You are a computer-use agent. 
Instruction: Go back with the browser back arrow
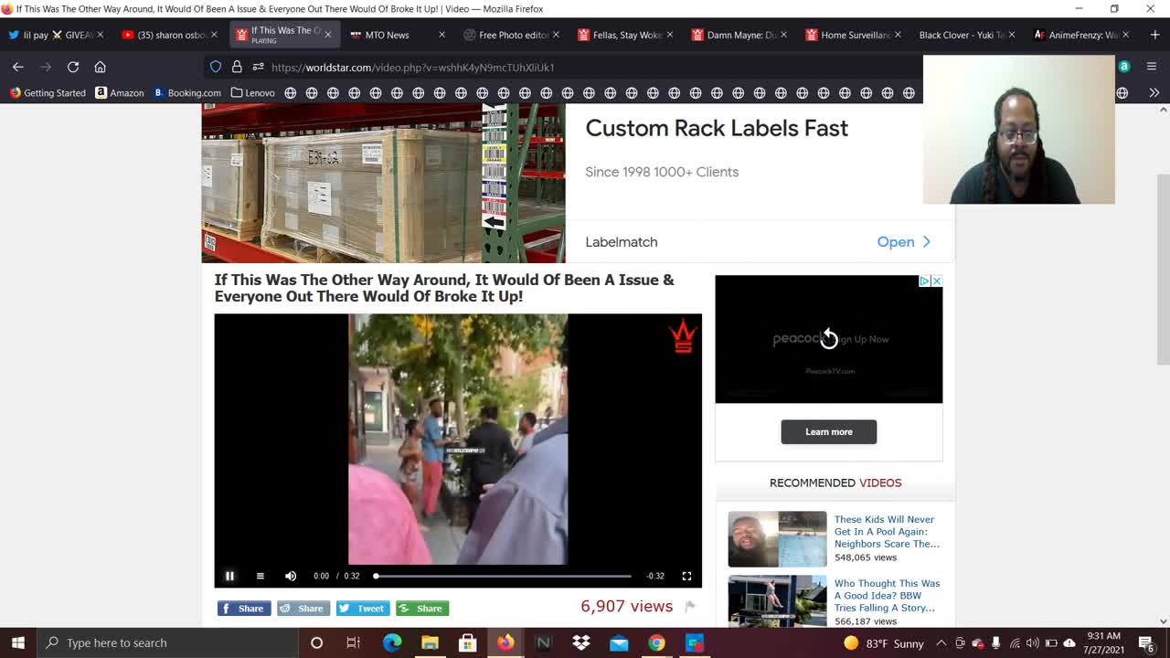[18, 67]
